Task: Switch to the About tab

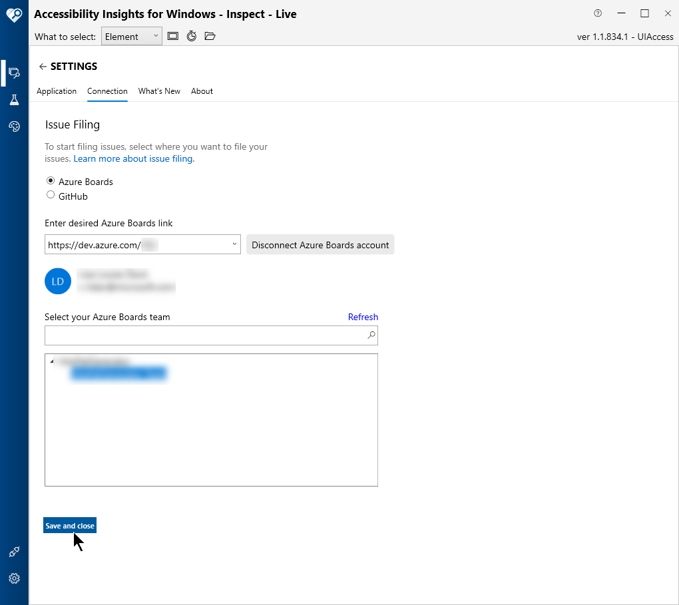Action: point(202,91)
